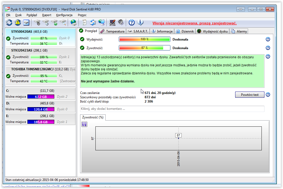Screen dimensions: 283x189
Task: Click the globe and monitor network icon
Action: pyautogui.click(x=101, y=23)
